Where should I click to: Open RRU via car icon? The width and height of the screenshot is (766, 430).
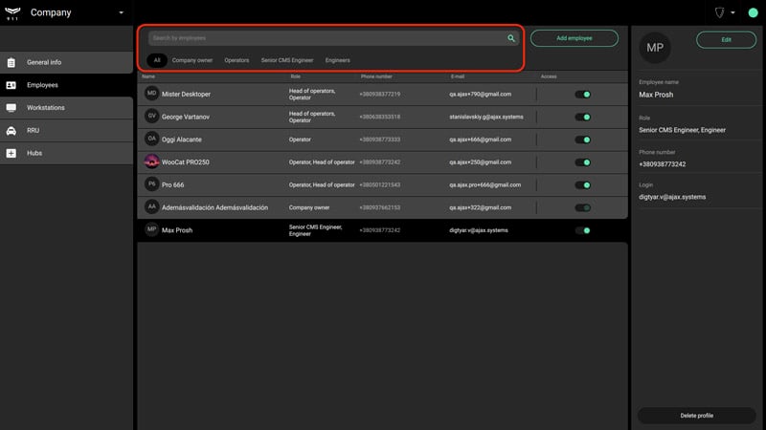point(11,131)
